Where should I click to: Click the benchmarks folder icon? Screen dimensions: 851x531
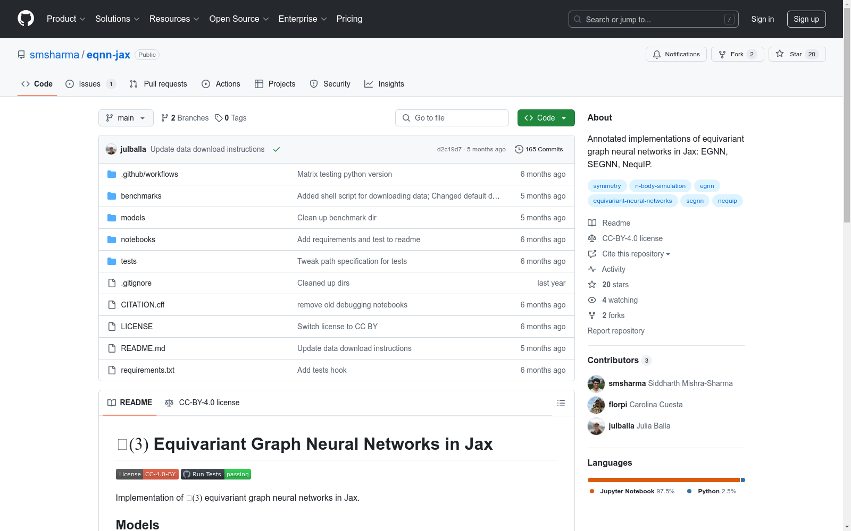pos(112,196)
